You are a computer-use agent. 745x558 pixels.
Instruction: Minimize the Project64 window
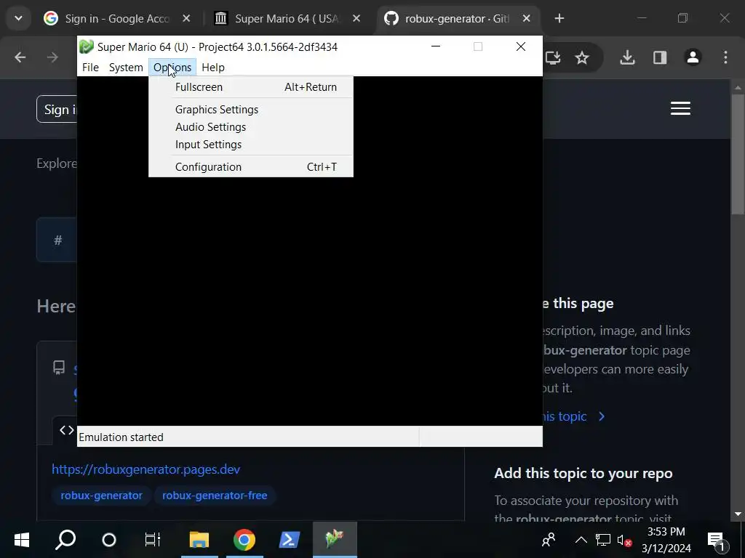(x=436, y=46)
